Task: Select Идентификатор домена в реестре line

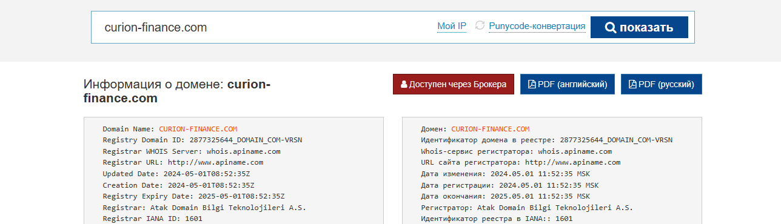Action: [547, 140]
